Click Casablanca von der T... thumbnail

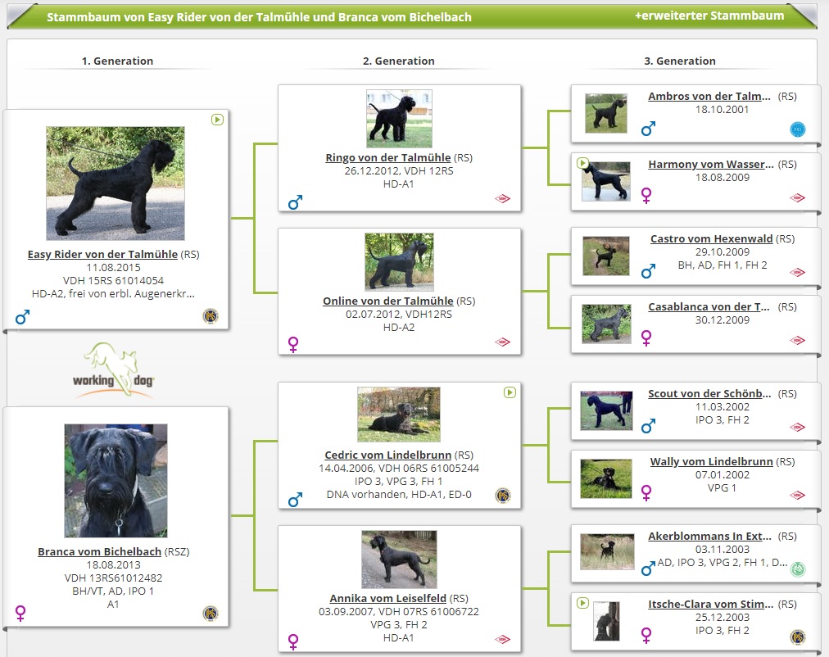tap(606, 324)
